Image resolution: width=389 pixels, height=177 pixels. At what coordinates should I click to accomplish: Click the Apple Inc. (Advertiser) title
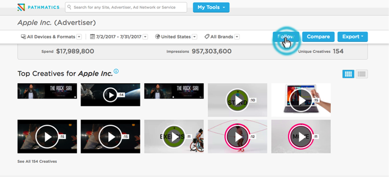tap(56, 23)
